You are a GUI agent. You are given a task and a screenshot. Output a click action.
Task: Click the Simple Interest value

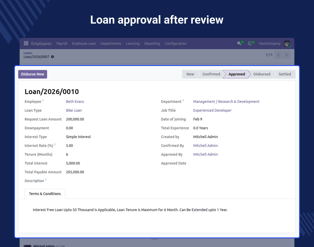click(78, 137)
